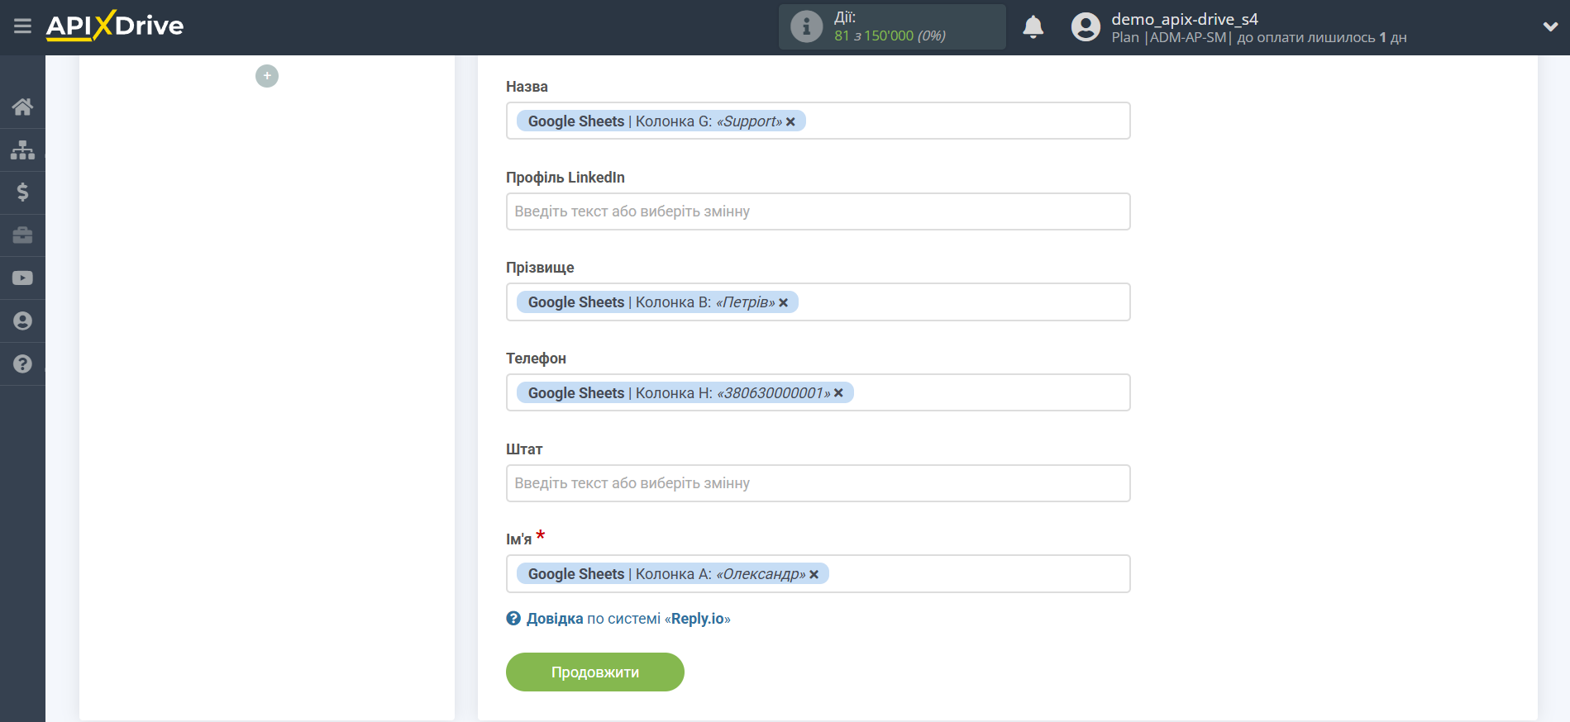Click the Plan ADM-AP-SM payment text
This screenshot has height=722, width=1570.
point(1258,37)
